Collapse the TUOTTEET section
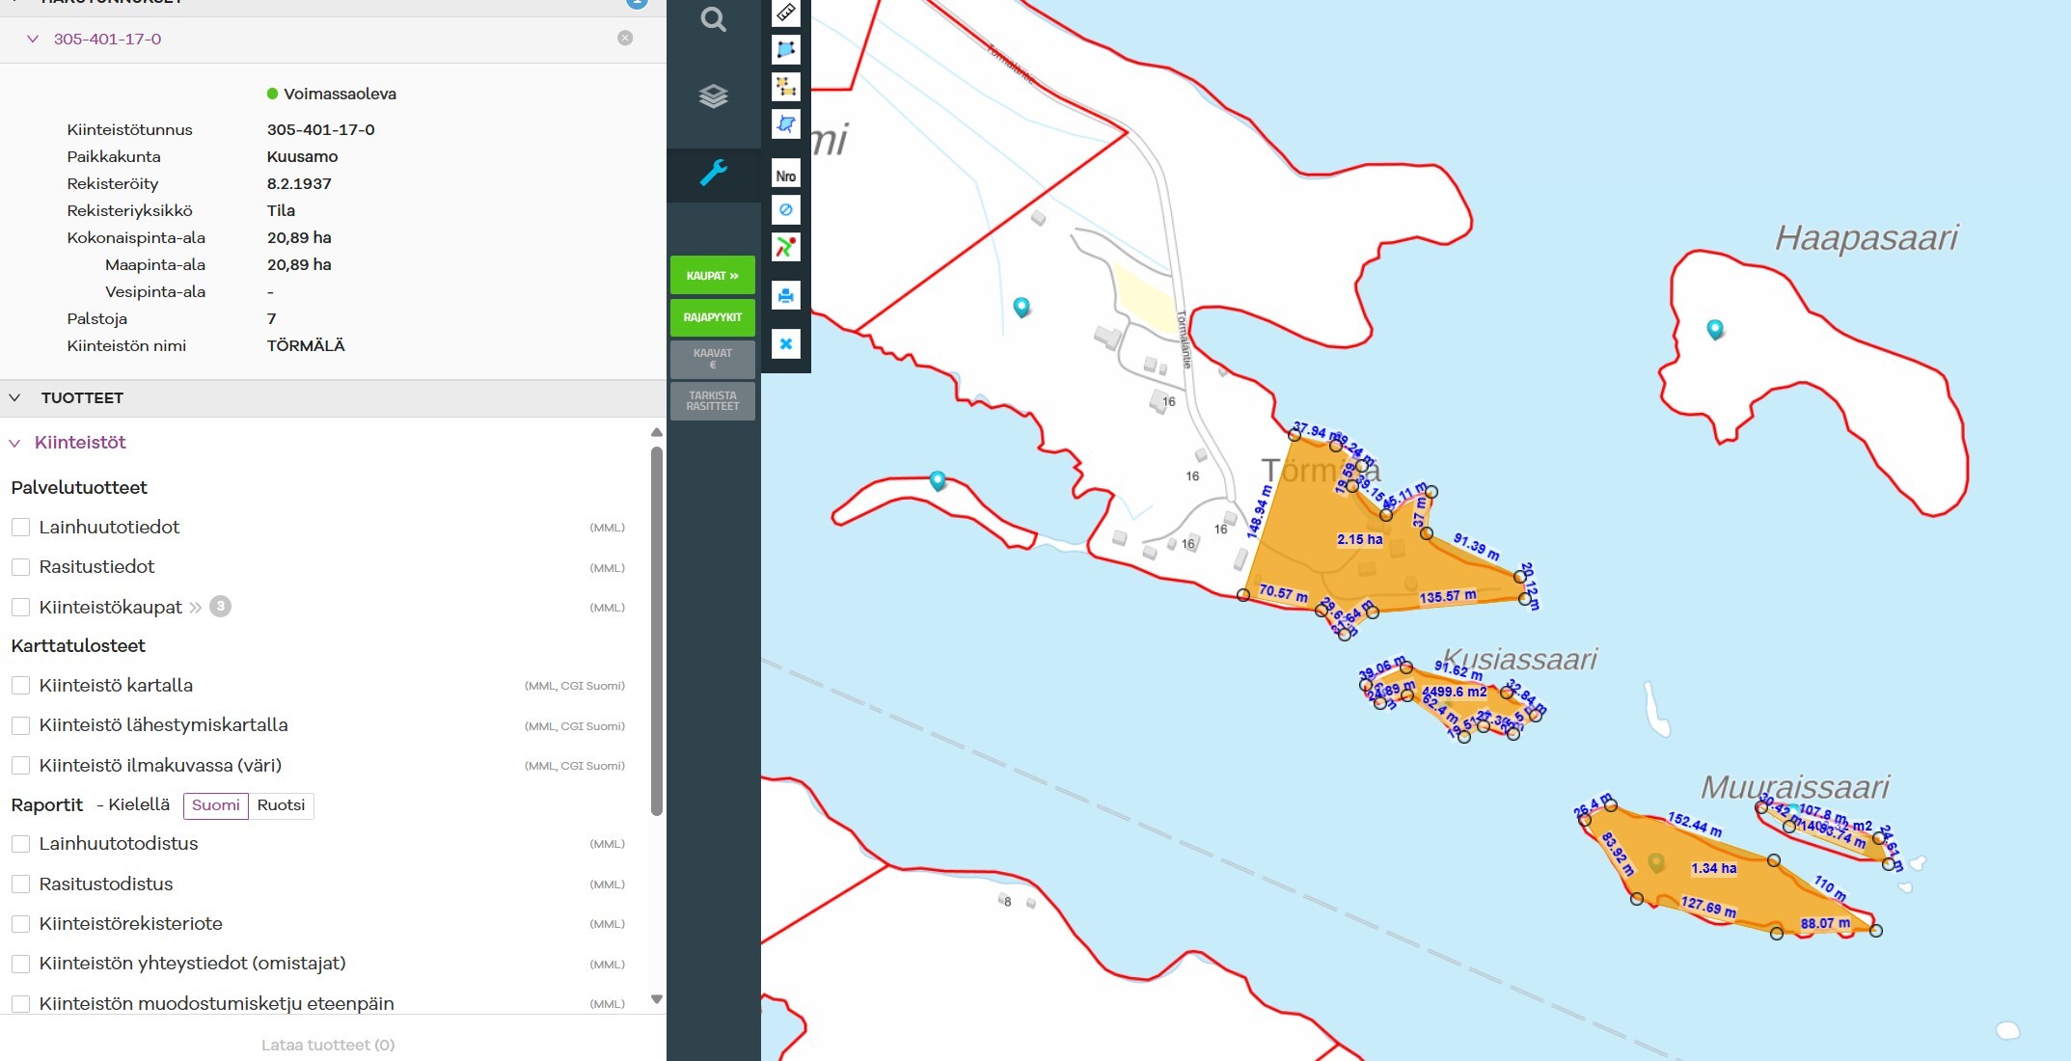Viewport: 2071px width, 1061px height. tap(15, 397)
